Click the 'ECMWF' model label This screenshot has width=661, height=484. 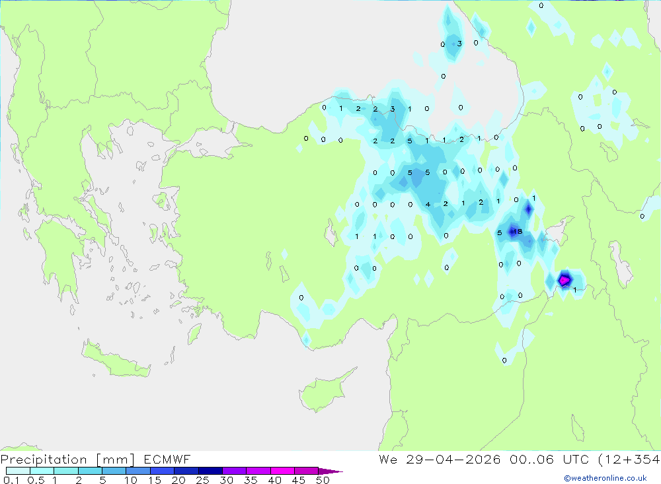[167, 460]
